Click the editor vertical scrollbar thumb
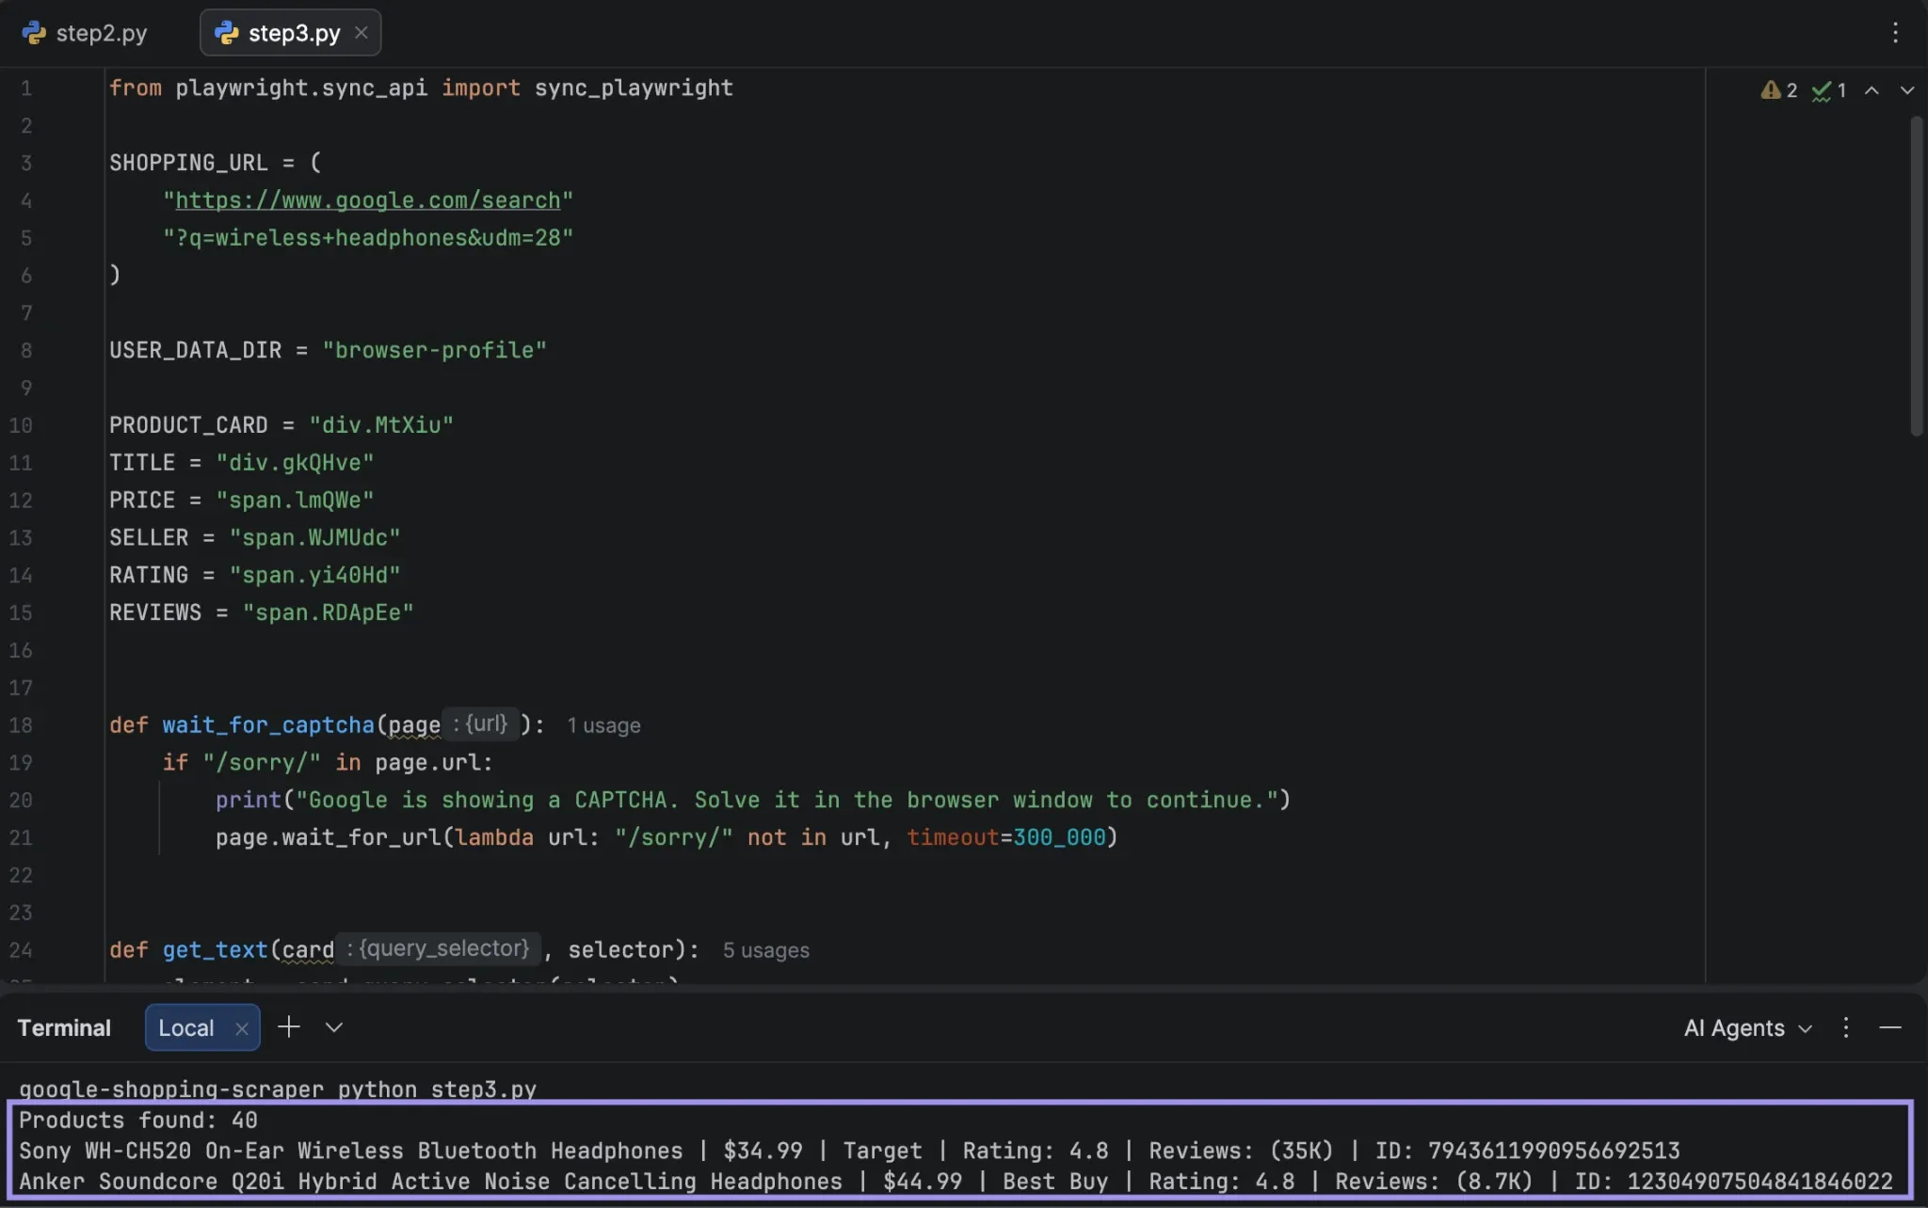This screenshot has height=1208, width=1928. [x=1916, y=276]
